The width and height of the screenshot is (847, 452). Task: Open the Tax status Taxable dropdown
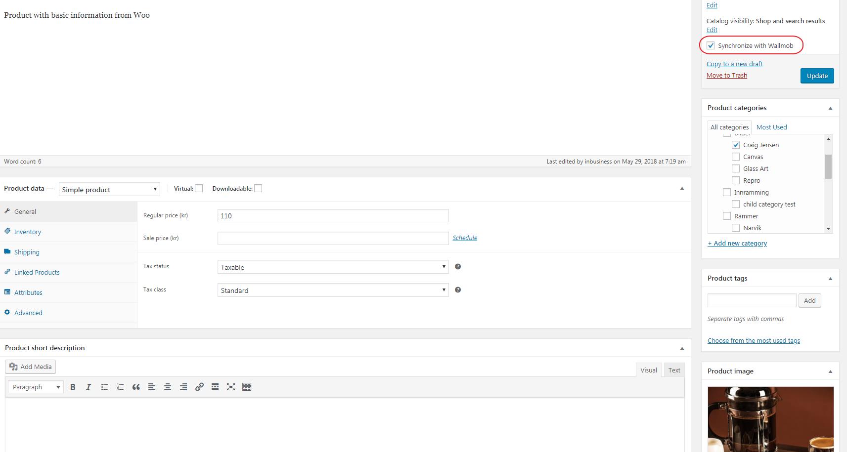[333, 267]
